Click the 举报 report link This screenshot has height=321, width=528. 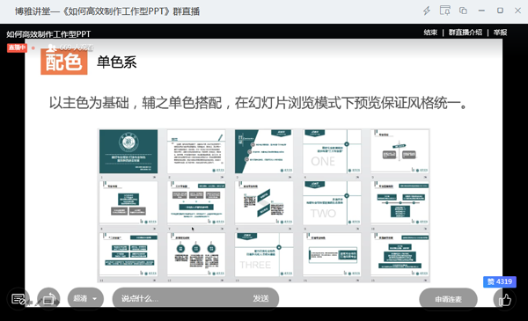click(x=500, y=33)
